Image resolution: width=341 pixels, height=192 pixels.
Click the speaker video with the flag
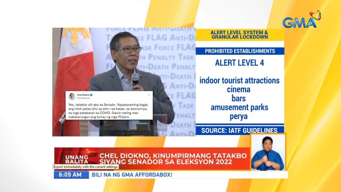(x=124, y=82)
